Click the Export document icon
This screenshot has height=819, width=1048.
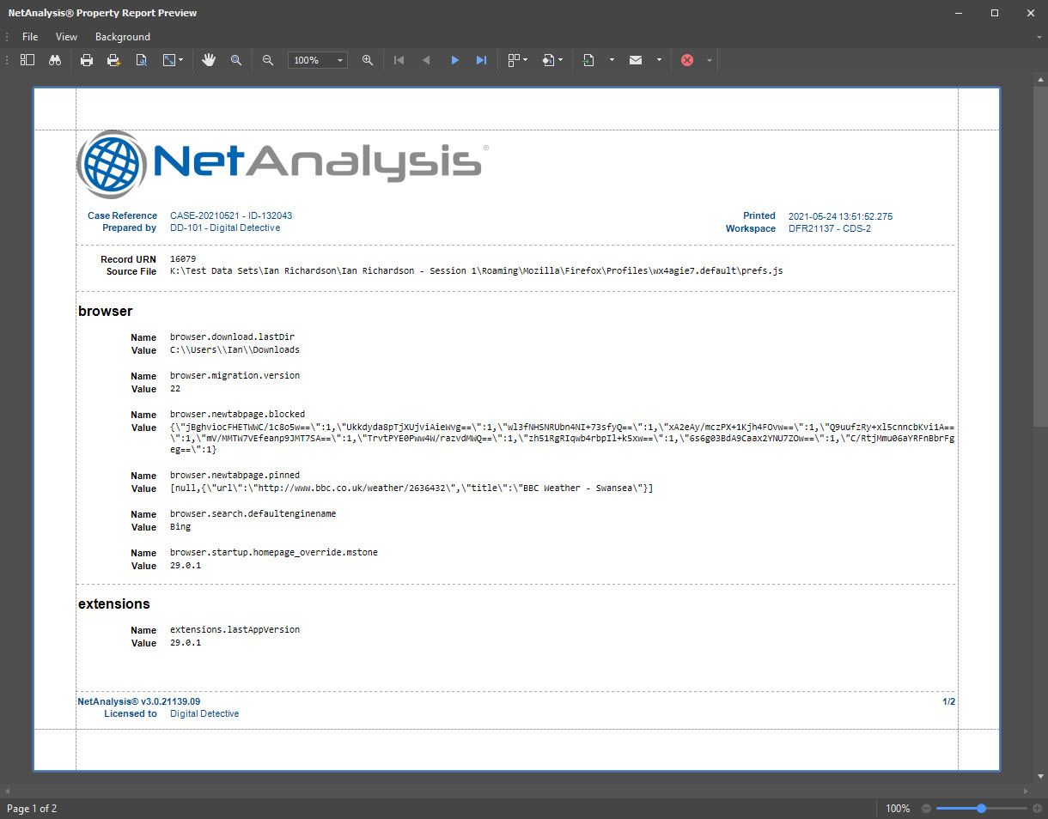pyautogui.click(x=589, y=60)
